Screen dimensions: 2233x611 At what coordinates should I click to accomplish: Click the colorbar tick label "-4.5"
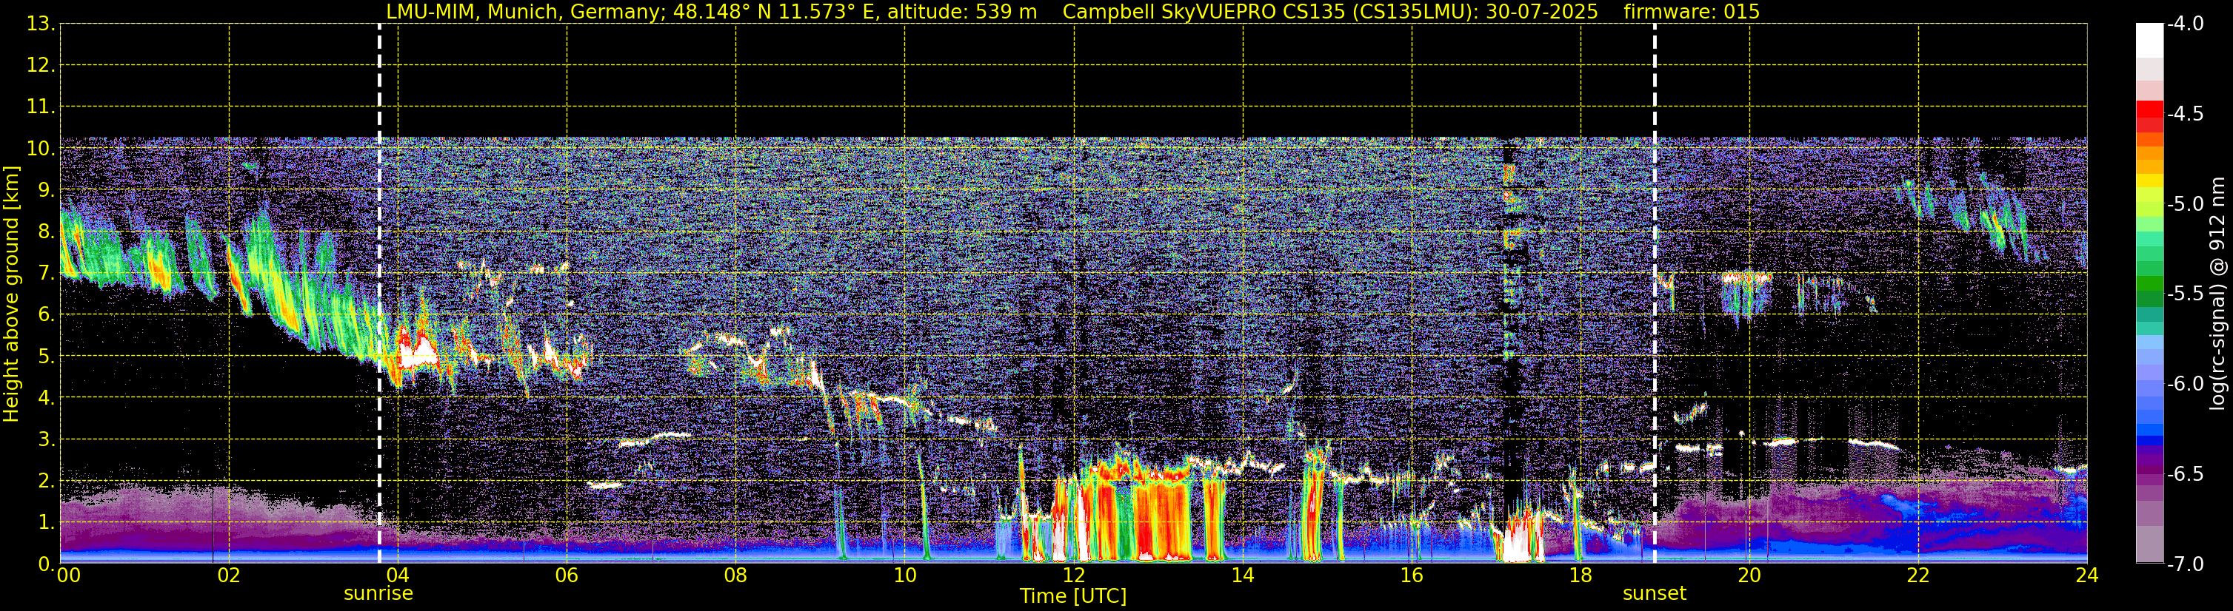click(2184, 114)
